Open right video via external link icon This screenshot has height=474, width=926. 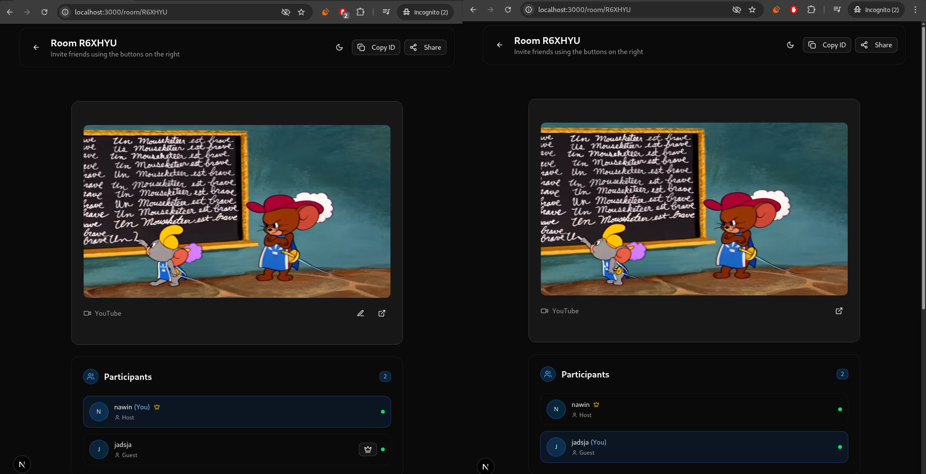click(839, 311)
